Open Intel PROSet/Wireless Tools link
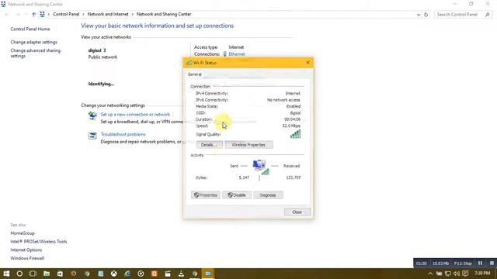Viewport: 497px width, 279px height. (39, 241)
